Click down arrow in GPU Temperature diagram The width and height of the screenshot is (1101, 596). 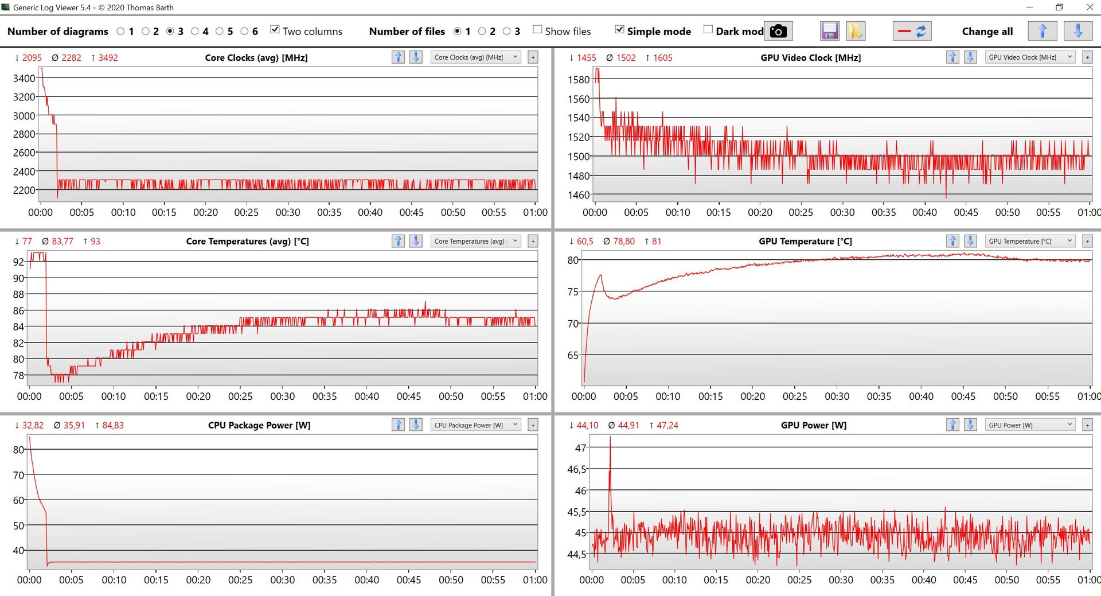coord(971,241)
